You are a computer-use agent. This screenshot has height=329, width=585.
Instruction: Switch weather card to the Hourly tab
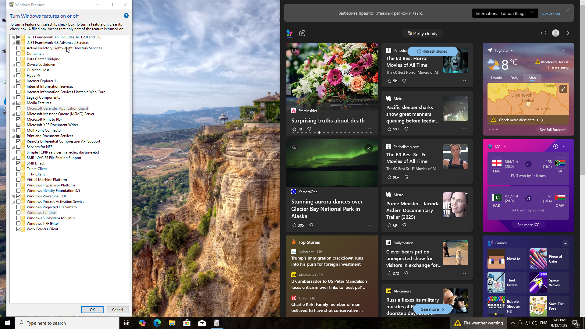coord(496,78)
